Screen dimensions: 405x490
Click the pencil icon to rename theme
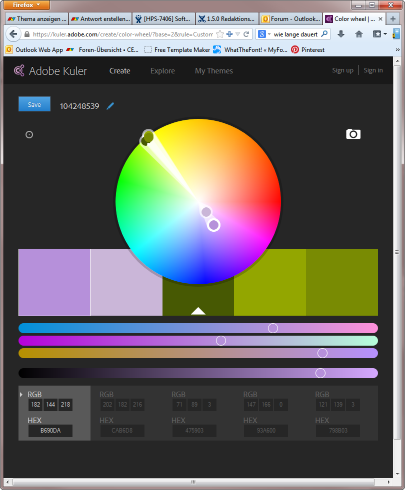pyautogui.click(x=110, y=106)
